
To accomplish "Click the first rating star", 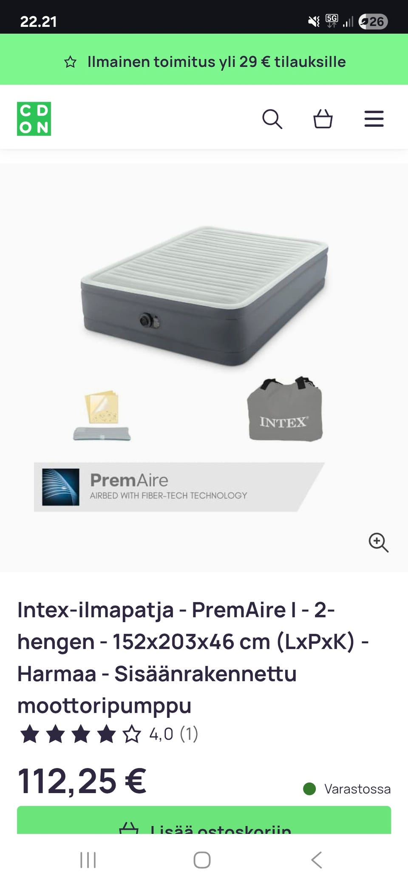I will coord(30,734).
